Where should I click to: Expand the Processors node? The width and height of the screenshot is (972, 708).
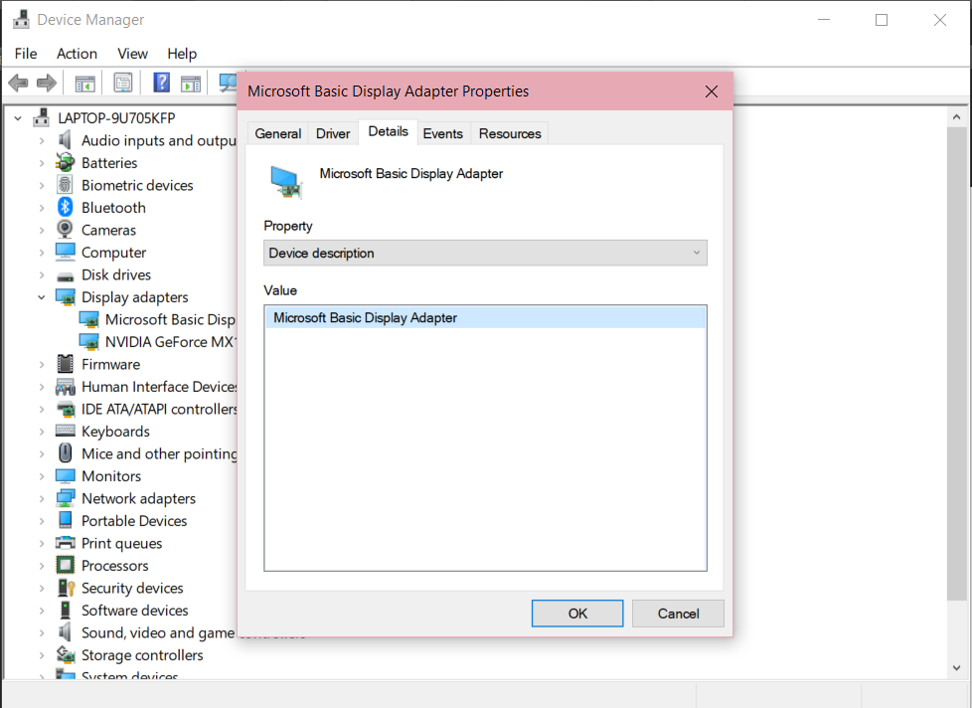(x=42, y=566)
